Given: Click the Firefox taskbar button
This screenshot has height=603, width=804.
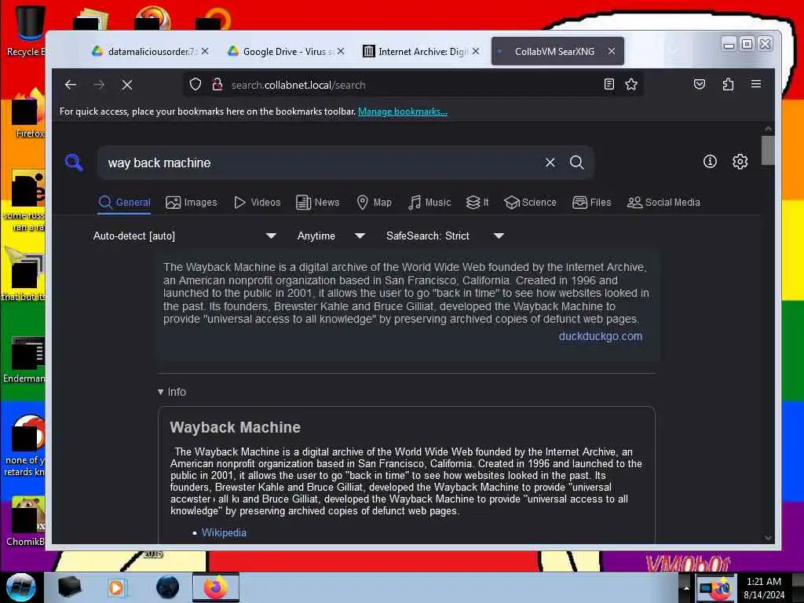Looking at the screenshot, I should pos(216,587).
